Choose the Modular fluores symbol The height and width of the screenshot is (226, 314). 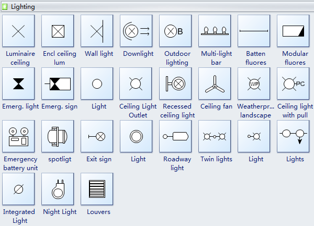click(293, 31)
